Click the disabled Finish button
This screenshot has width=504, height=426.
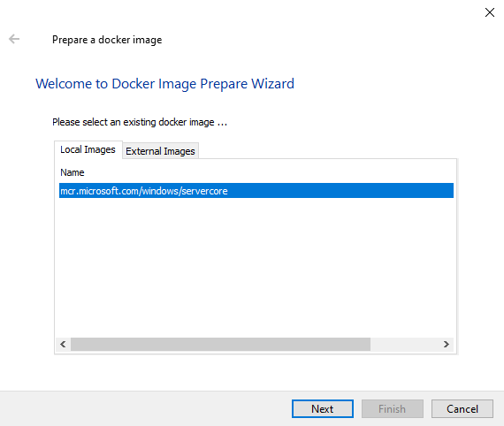[x=392, y=408]
